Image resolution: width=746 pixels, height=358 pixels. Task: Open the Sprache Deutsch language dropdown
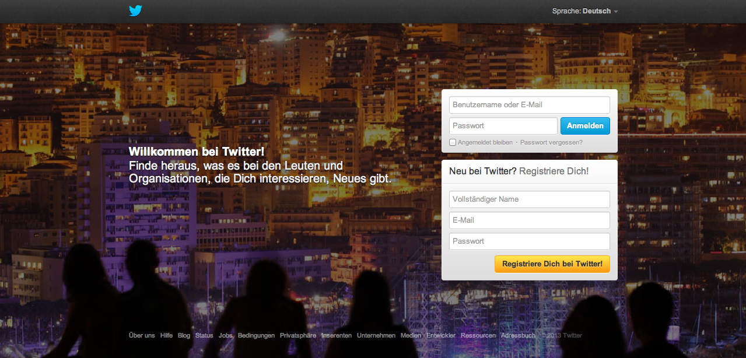585,11
